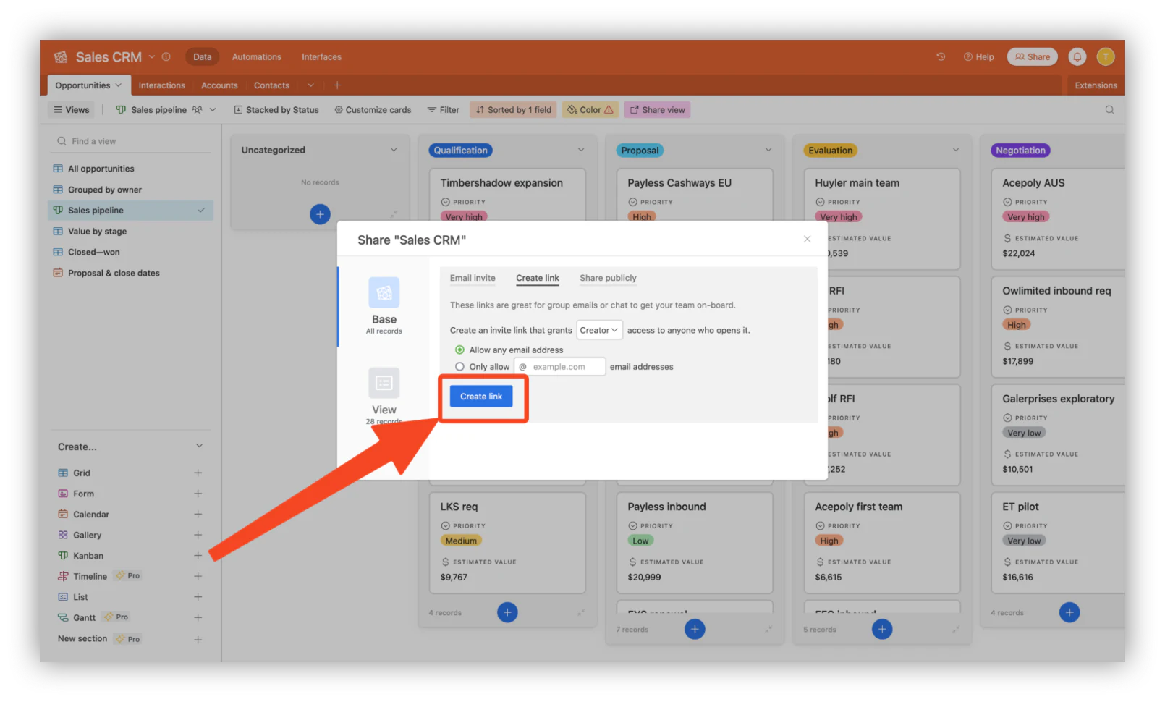
Task: Open the notifications bell icon
Action: point(1077,56)
